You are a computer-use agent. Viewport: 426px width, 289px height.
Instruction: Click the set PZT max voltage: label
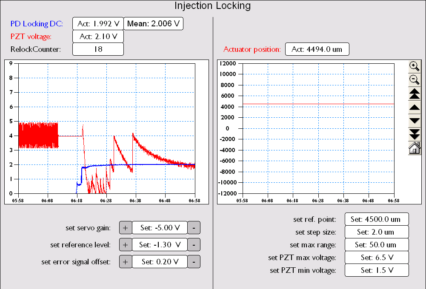(302, 258)
